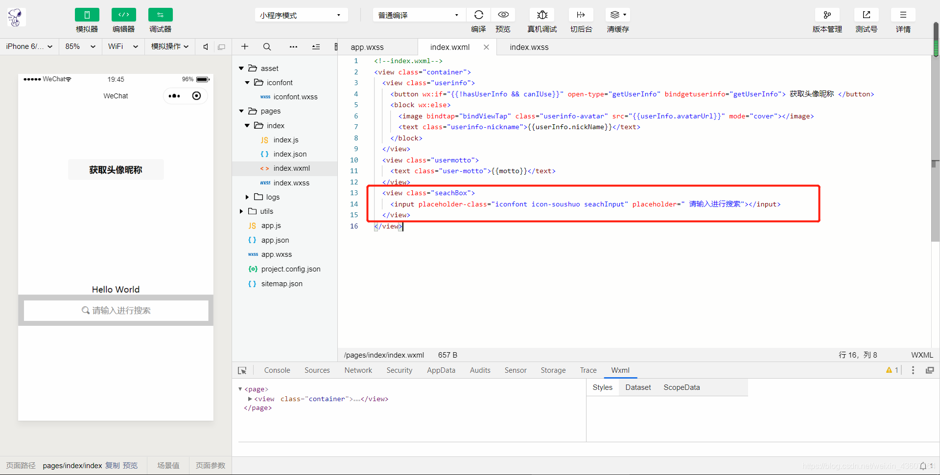
Task: Open the Console debugger tab
Action: coord(277,370)
